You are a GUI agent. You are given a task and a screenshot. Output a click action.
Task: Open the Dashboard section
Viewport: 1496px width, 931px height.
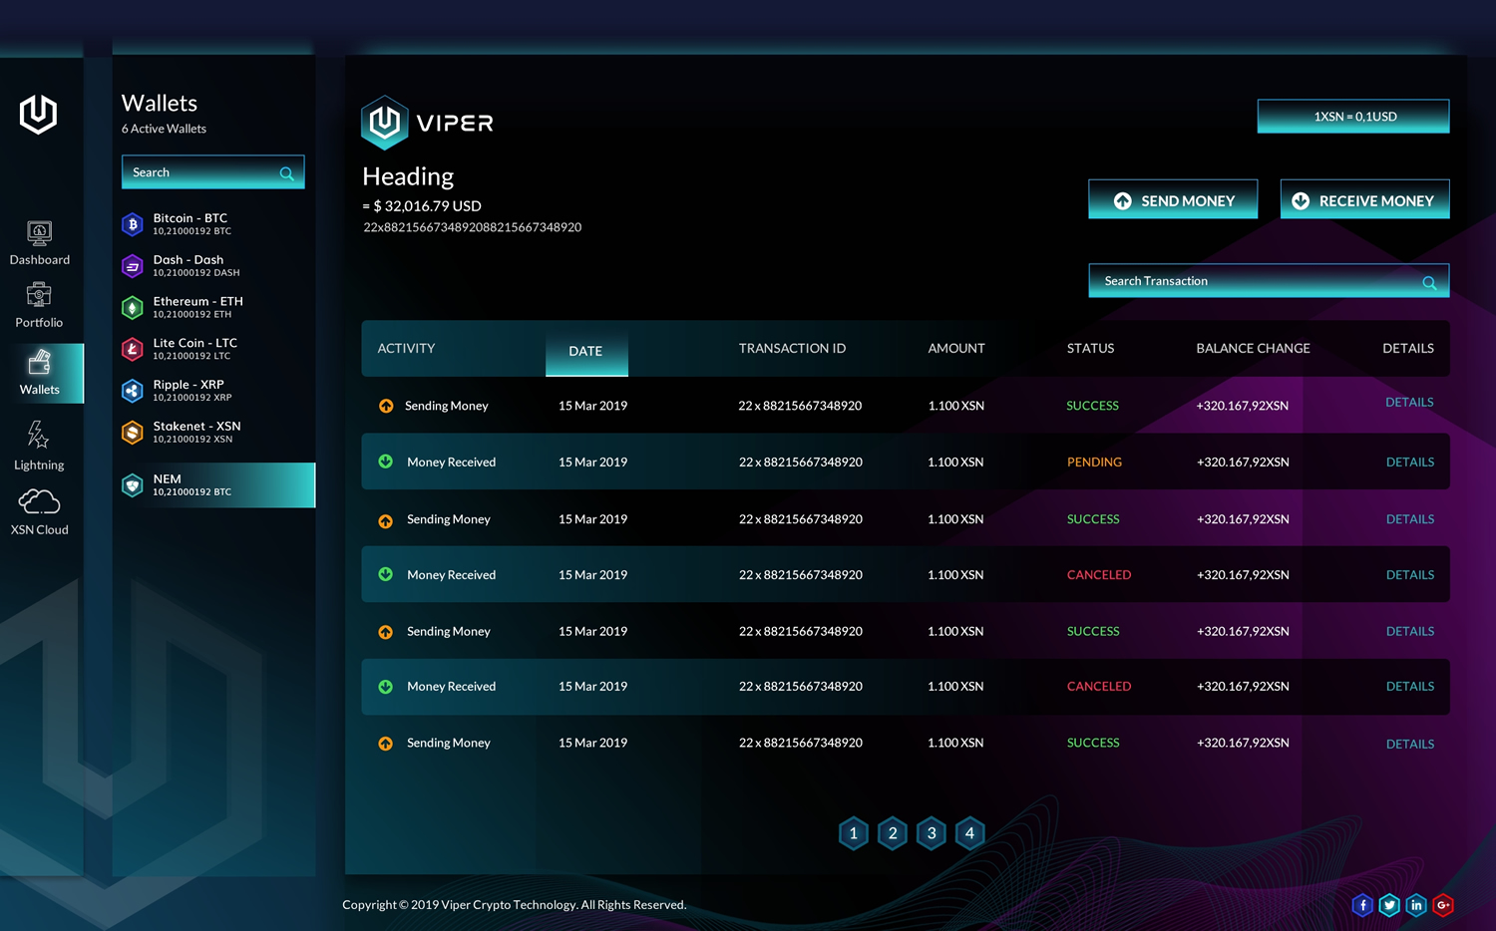click(x=39, y=243)
